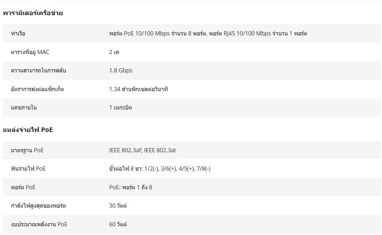
Task: Click the แหล่งจ่ายไฟ PoE section heading
Action: 28,130
